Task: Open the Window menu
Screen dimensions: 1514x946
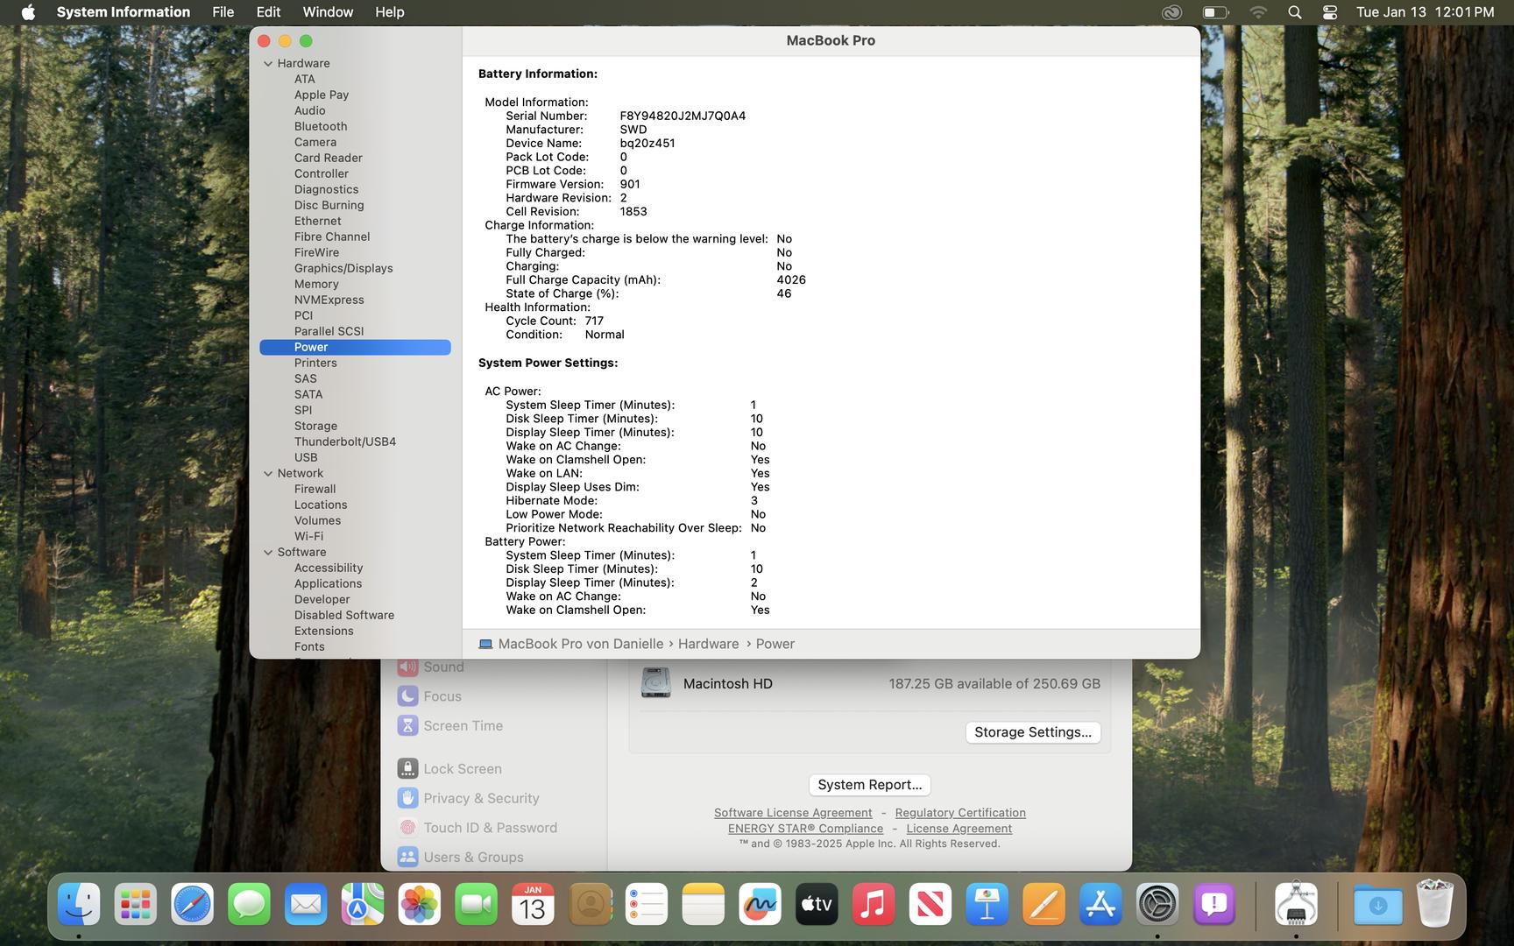Action: pos(327,12)
